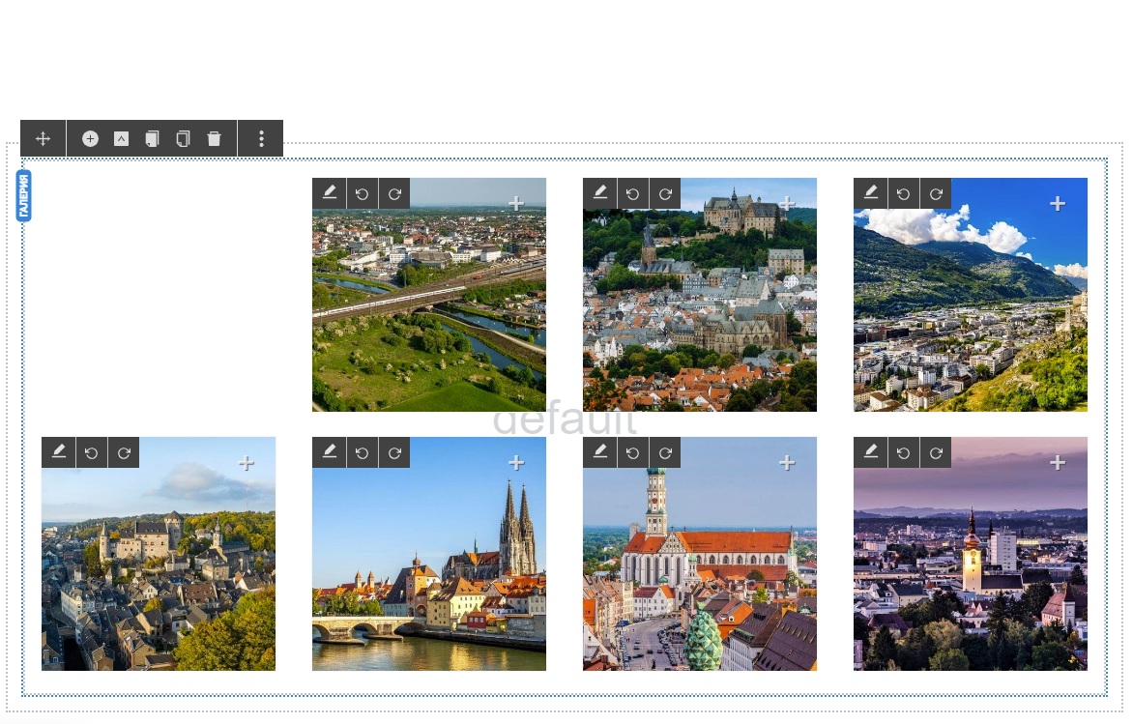Edit the cathedral by the river image

pyautogui.click(x=330, y=452)
